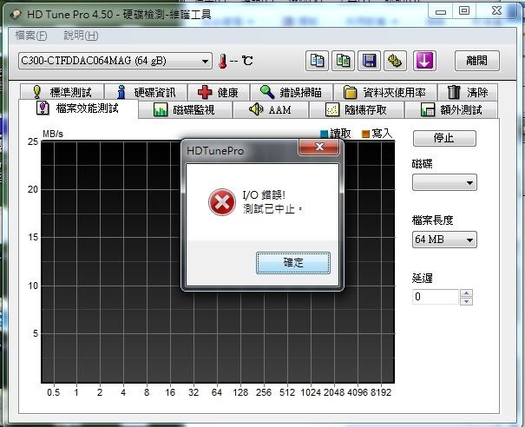Click the MB/s axis label

coord(53,134)
